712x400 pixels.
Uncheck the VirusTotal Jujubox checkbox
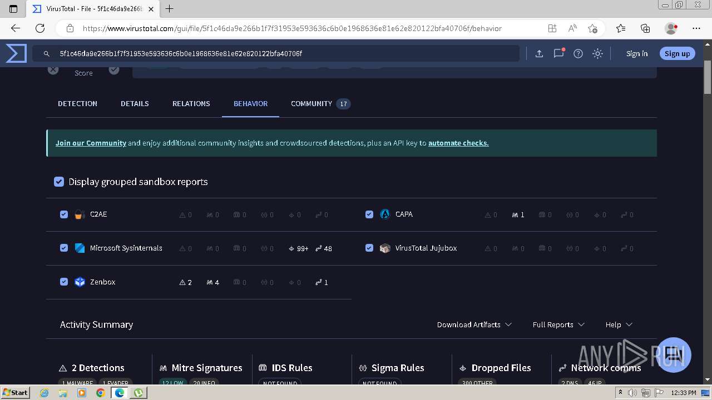click(x=369, y=248)
